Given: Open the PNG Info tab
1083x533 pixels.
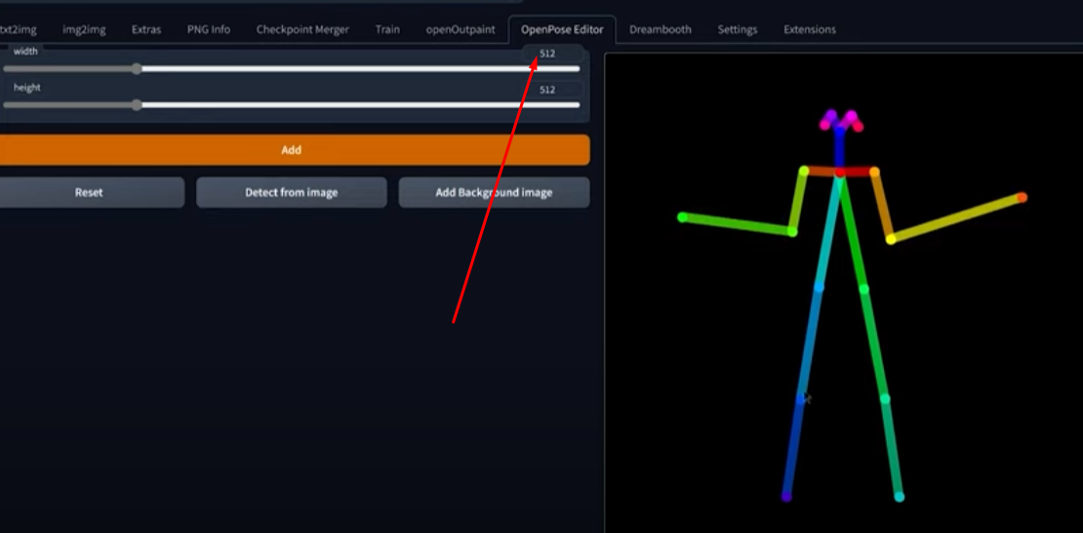Looking at the screenshot, I should 209,29.
